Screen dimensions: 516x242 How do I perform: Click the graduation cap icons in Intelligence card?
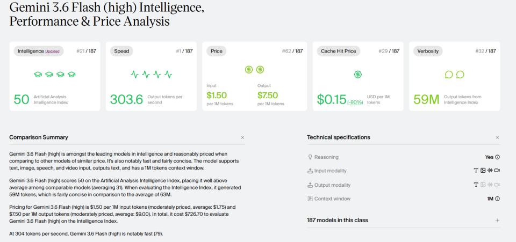55,75
